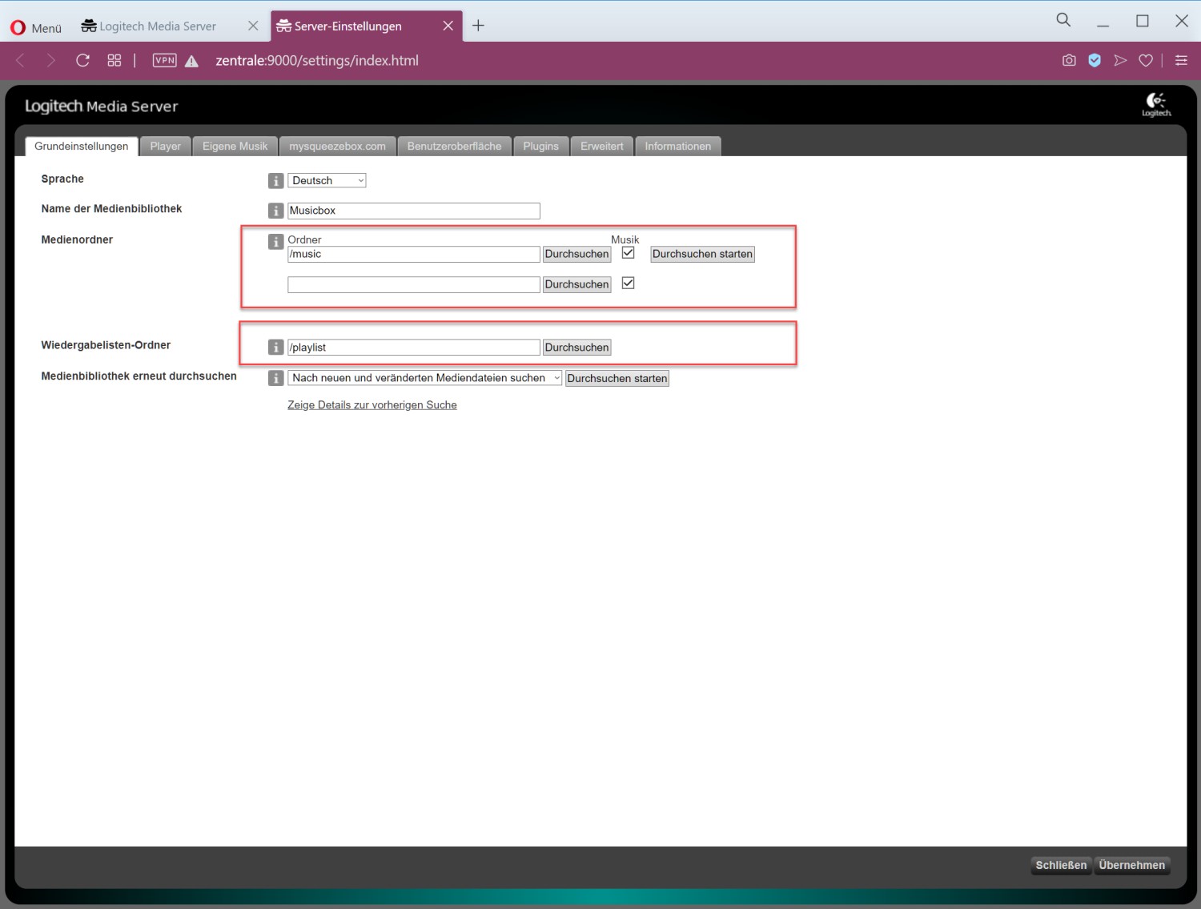Open the ad blocker shield icon
The image size is (1201, 909).
1095,60
